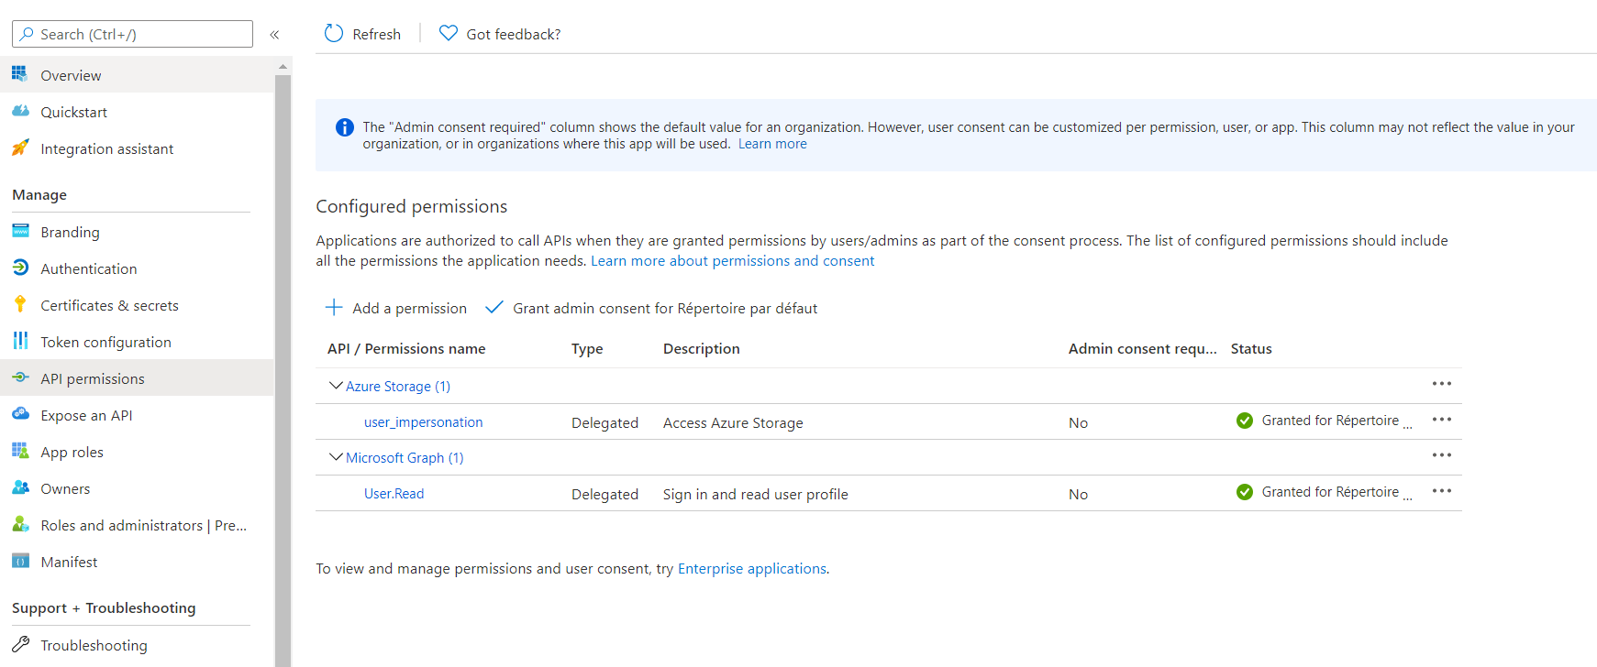Open the App roles menu item
Image resolution: width=1597 pixels, height=667 pixels.
point(137,451)
